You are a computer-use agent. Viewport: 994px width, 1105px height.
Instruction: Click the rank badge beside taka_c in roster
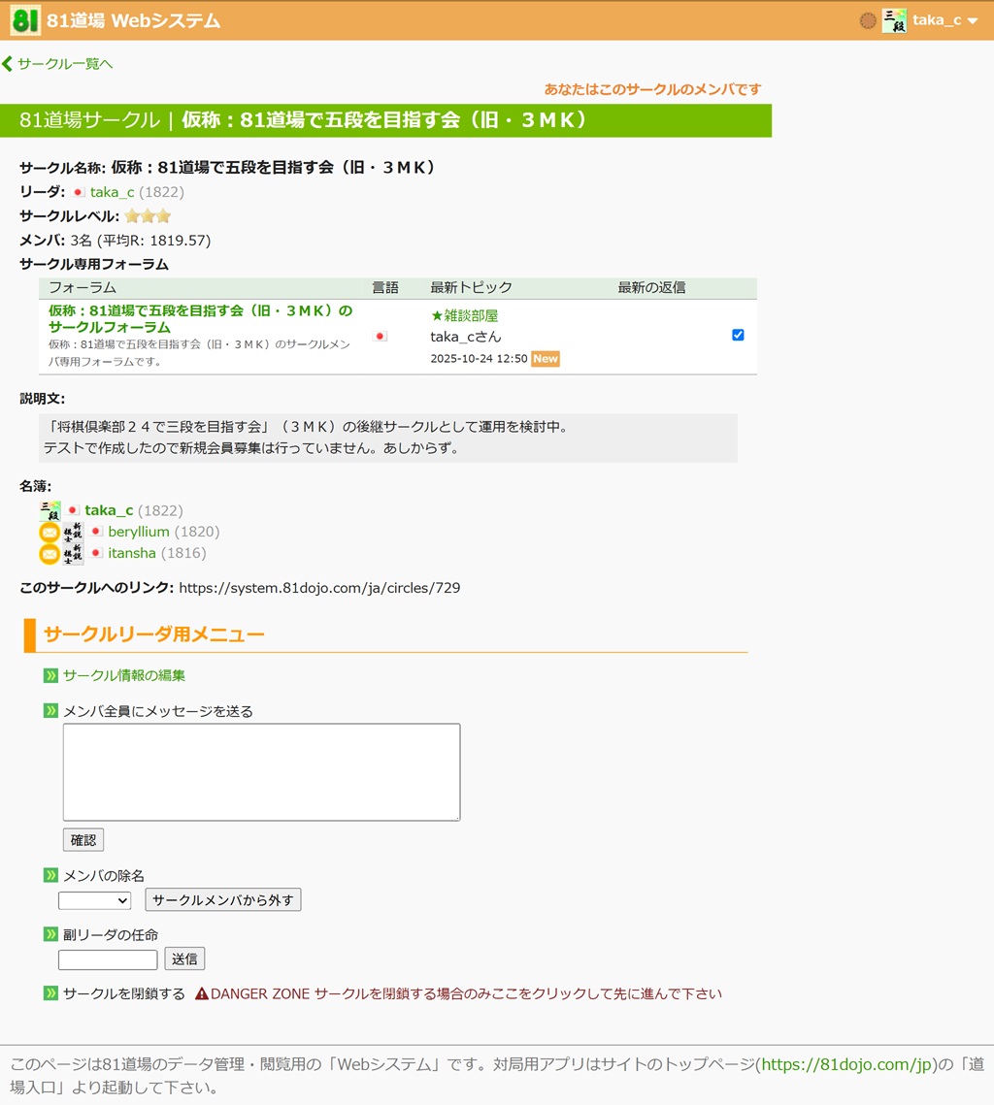coord(50,511)
